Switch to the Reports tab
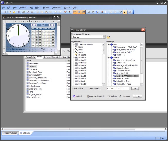 [55, 57]
